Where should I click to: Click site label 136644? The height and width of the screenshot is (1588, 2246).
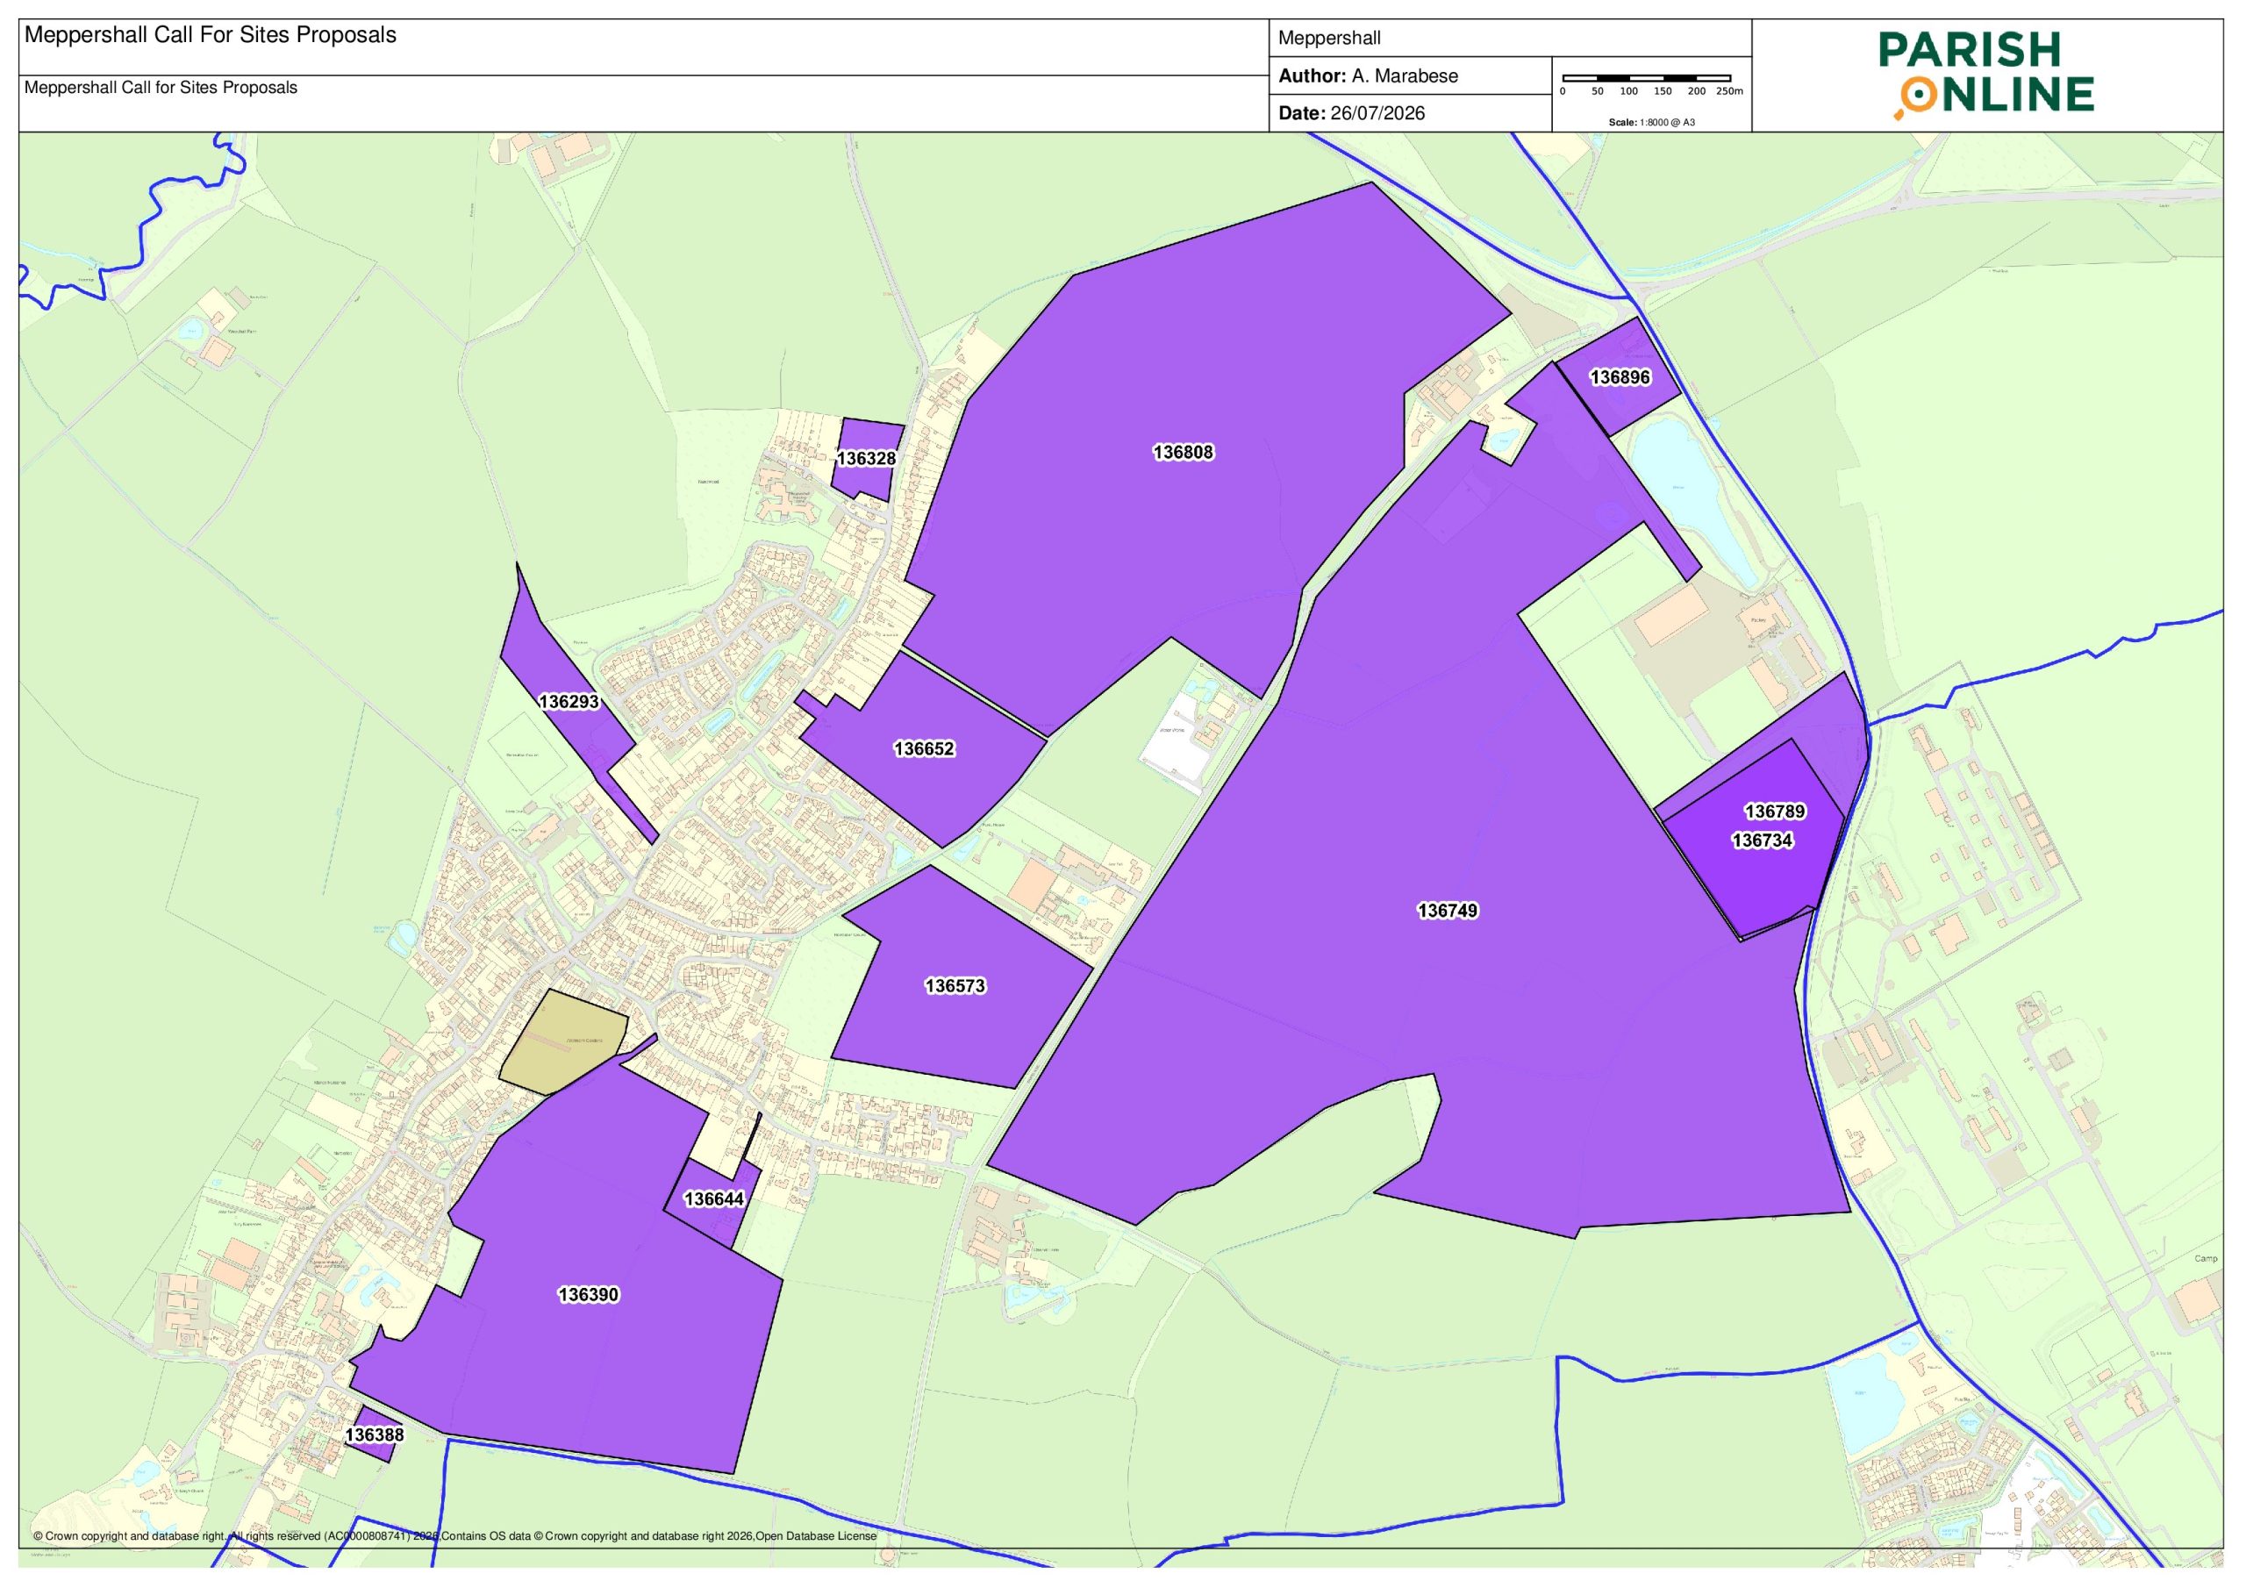(x=713, y=1198)
